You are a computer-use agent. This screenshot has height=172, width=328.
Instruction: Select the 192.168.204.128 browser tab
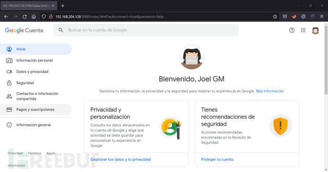click(x=29, y=6)
